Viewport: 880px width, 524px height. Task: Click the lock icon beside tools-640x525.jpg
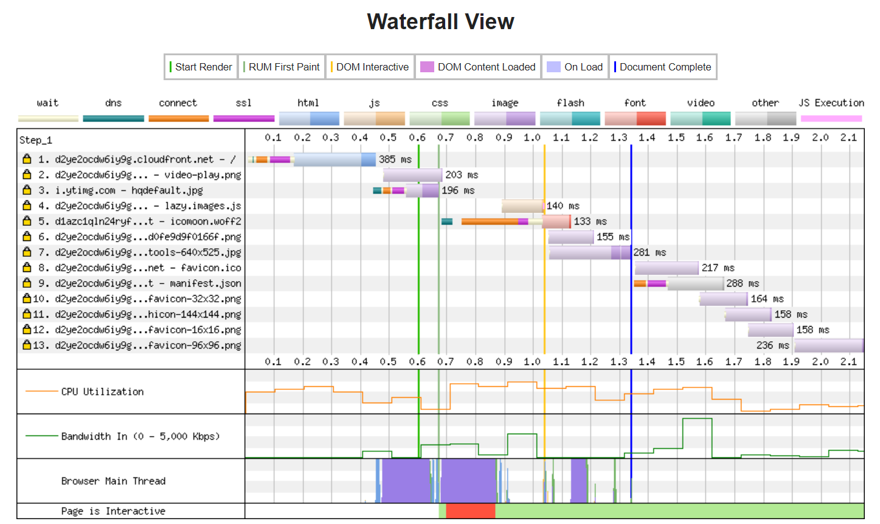click(x=27, y=252)
